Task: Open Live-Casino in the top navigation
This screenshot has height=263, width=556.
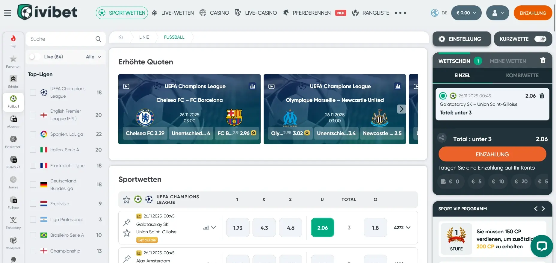Action: click(x=256, y=13)
